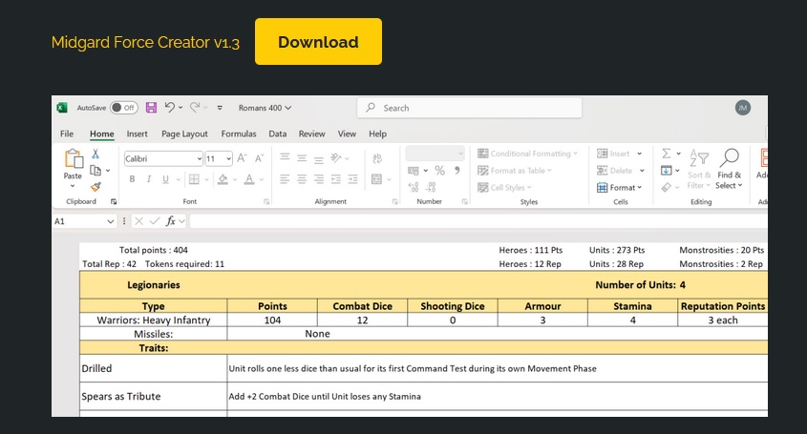Open the Data tab
Viewport: 807px width, 434px height.
[x=277, y=134]
